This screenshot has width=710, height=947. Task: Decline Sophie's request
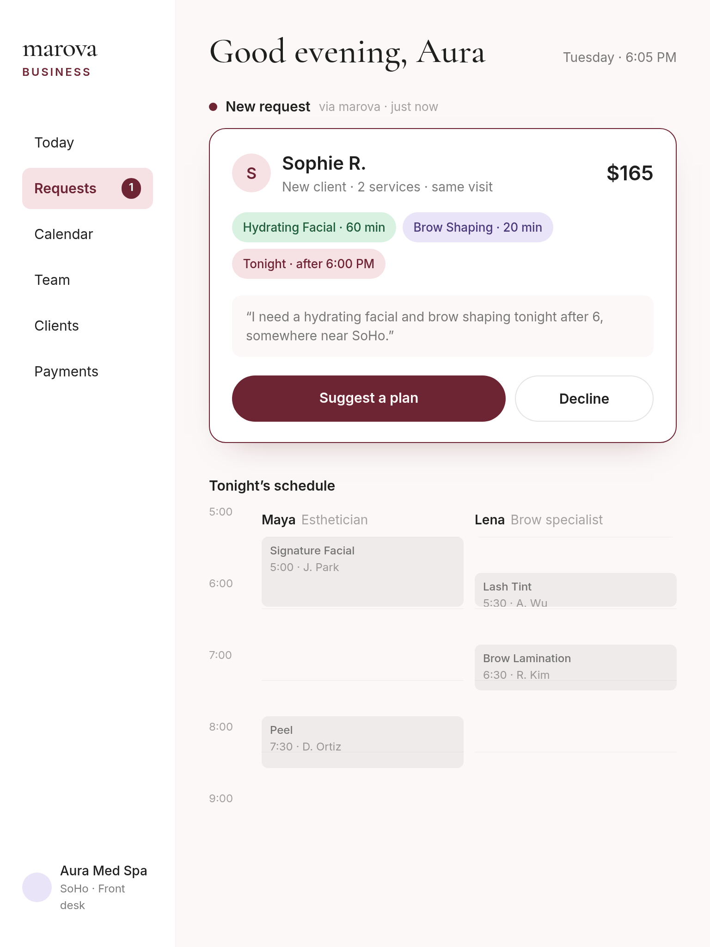pos(584,398)
